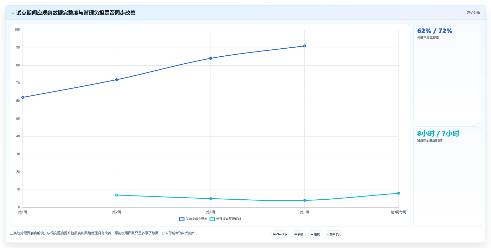Click the Chart.js tag chip
The width and height of the screenshot is (491, 248).
click(280, 234)
